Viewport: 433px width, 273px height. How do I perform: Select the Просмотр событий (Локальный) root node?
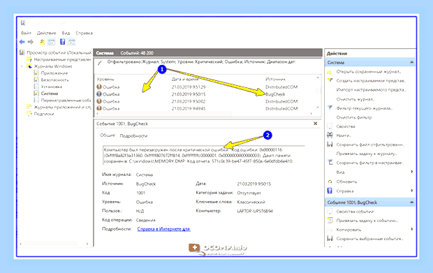59,52
